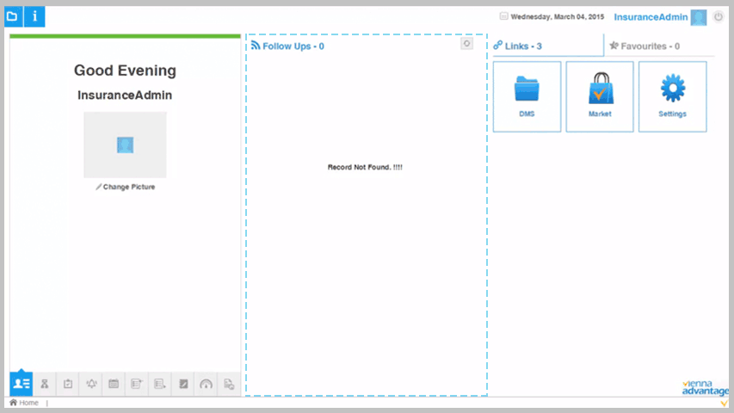Viewport: 734px width, 413px height.
Task: Open the notes-with-plus list tab icon
Action: click(137, 384)
